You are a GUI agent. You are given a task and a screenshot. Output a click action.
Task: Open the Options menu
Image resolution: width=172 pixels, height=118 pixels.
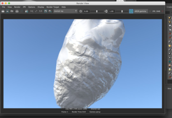(32, 7)
